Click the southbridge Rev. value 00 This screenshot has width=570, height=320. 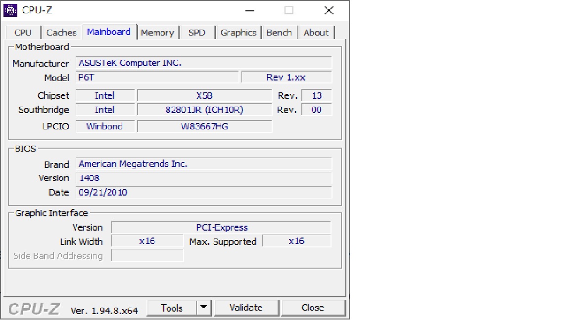317,110
